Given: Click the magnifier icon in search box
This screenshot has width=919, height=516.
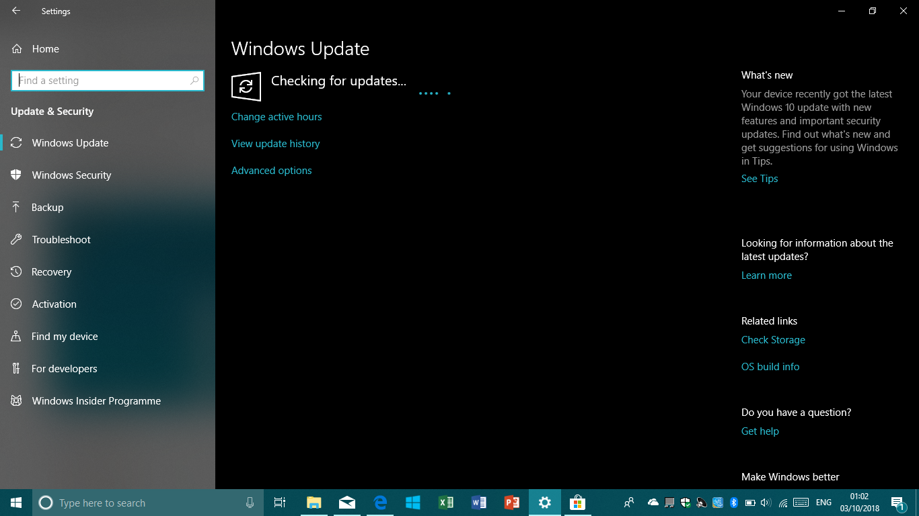Looking at the screenshot, I should coord(194,81).
